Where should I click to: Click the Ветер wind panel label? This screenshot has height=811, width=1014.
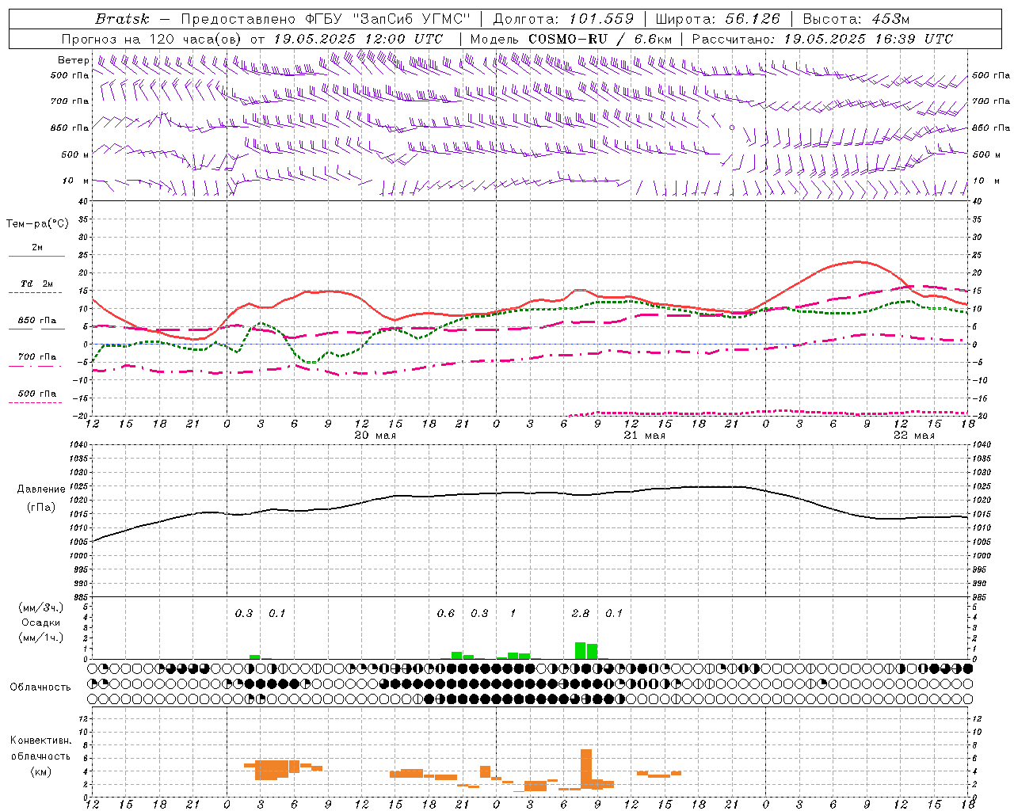pyautogui.click(x=73, y=60)
